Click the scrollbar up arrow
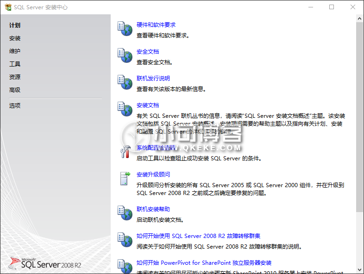The height and width of the screenshot is (274, 364). pyautogui.click(x=359, y=18)
